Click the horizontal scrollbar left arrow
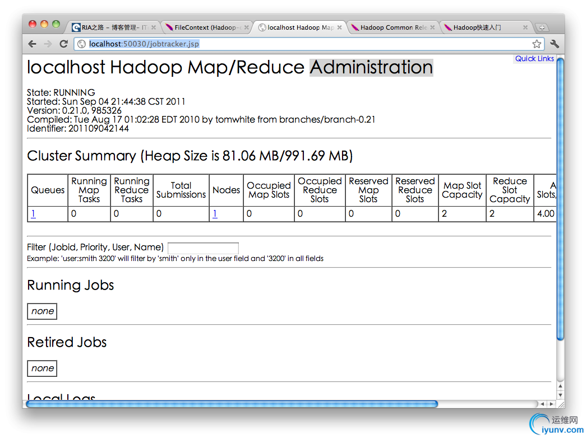 (543, 404)
